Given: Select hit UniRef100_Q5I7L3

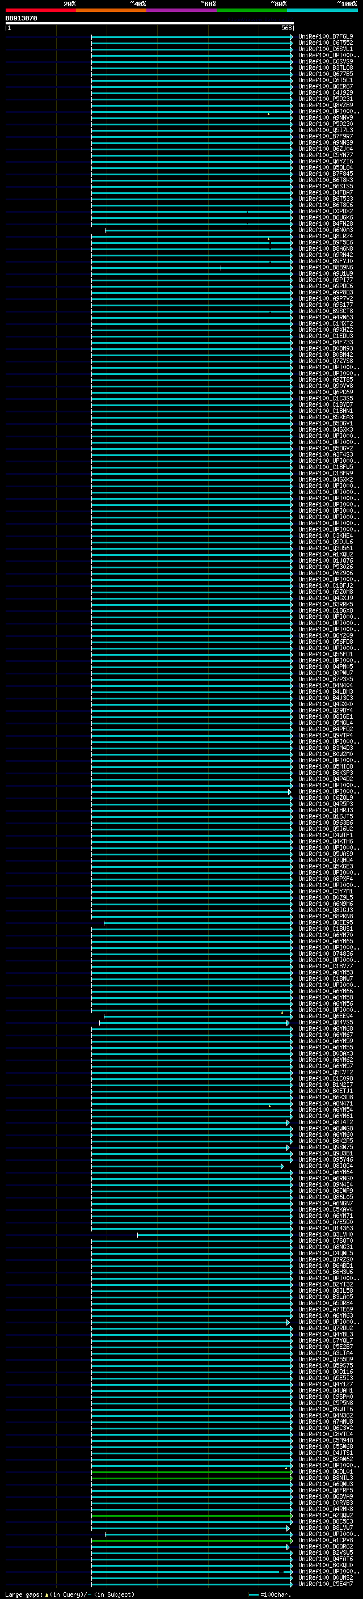Looking at the screenshot, I should tap(325, 130).
